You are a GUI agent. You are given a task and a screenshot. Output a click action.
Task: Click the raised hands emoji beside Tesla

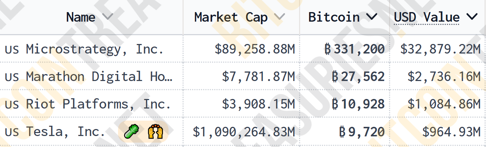(x=156, y=131)
